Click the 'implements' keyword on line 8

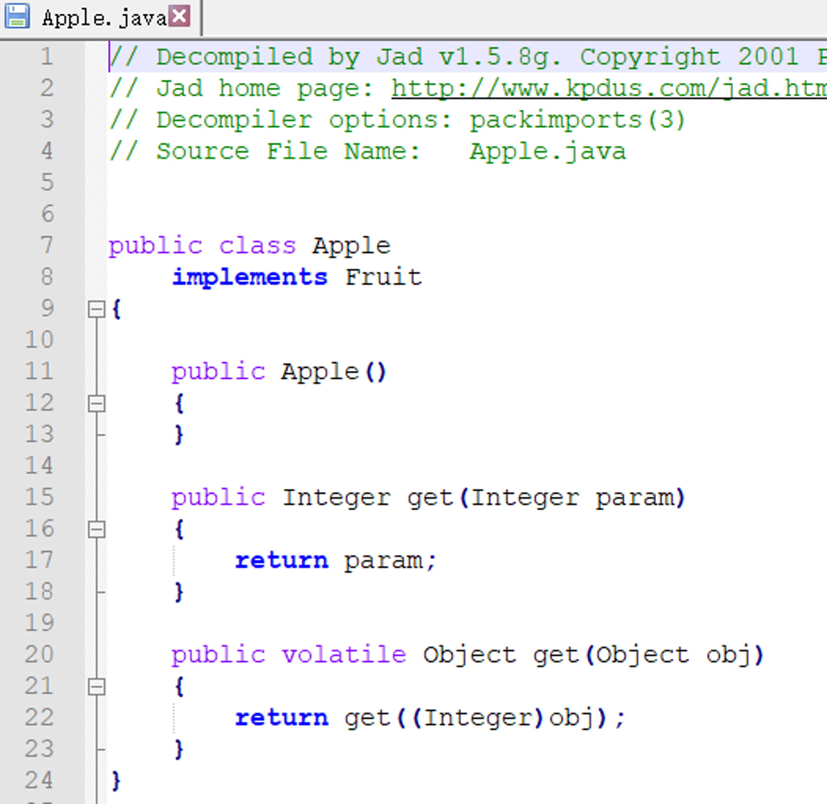250,278
